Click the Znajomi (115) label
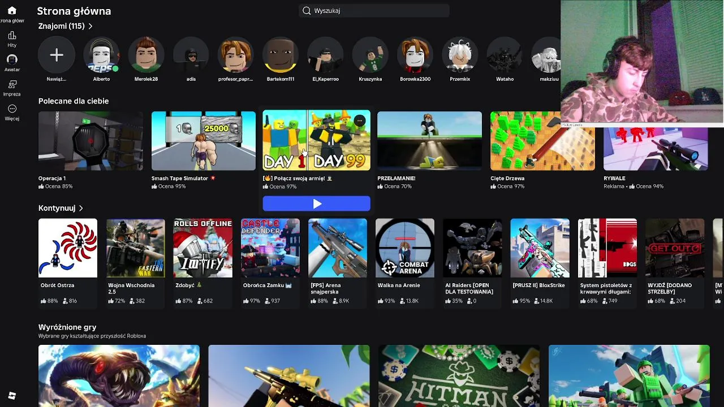Screen dimensions: 724x407 pyautogui.click(x=62, y=26)
